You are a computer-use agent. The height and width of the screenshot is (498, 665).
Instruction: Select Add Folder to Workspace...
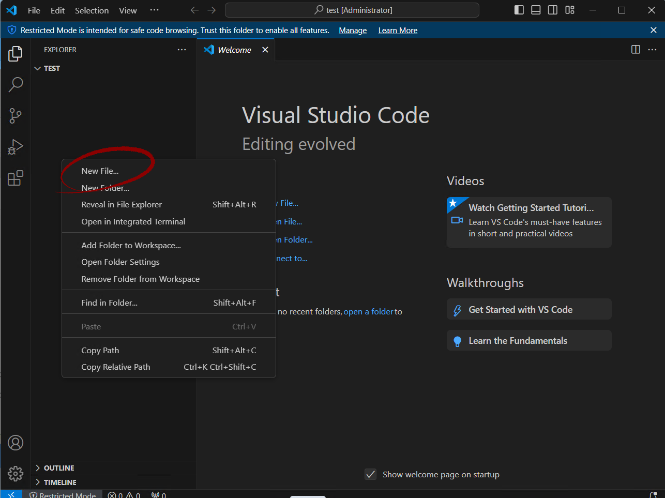click(169, 246)
